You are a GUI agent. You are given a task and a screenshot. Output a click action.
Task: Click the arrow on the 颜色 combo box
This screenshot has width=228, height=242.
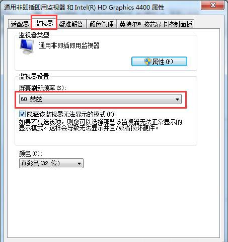click(79, 163)
